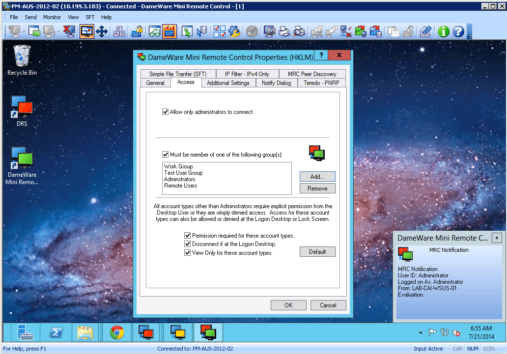The height and width of the screenshot is (354, 507).
Task: Click the disconnect icon with red X monitor
Action: click(69, 31)
